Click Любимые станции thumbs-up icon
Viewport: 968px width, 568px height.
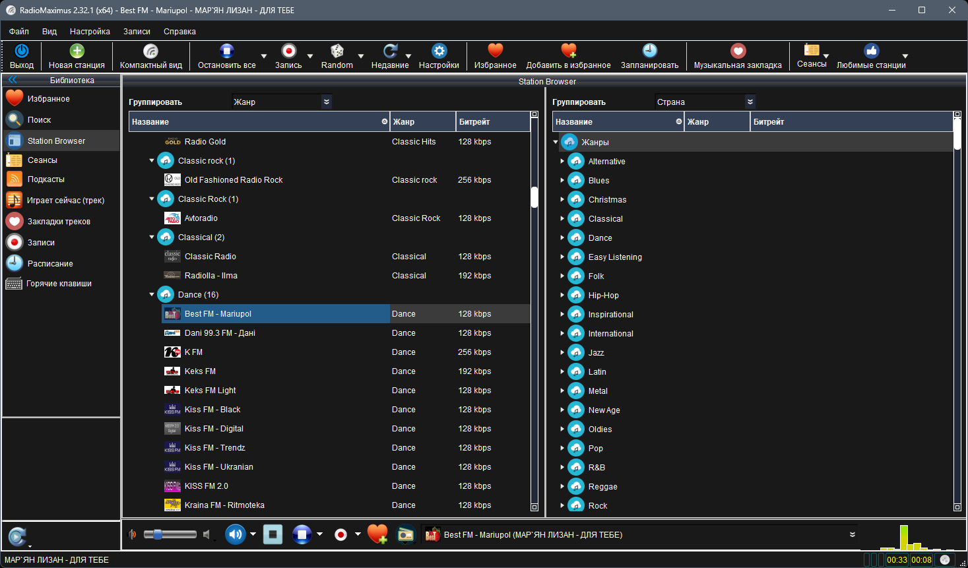871,51
